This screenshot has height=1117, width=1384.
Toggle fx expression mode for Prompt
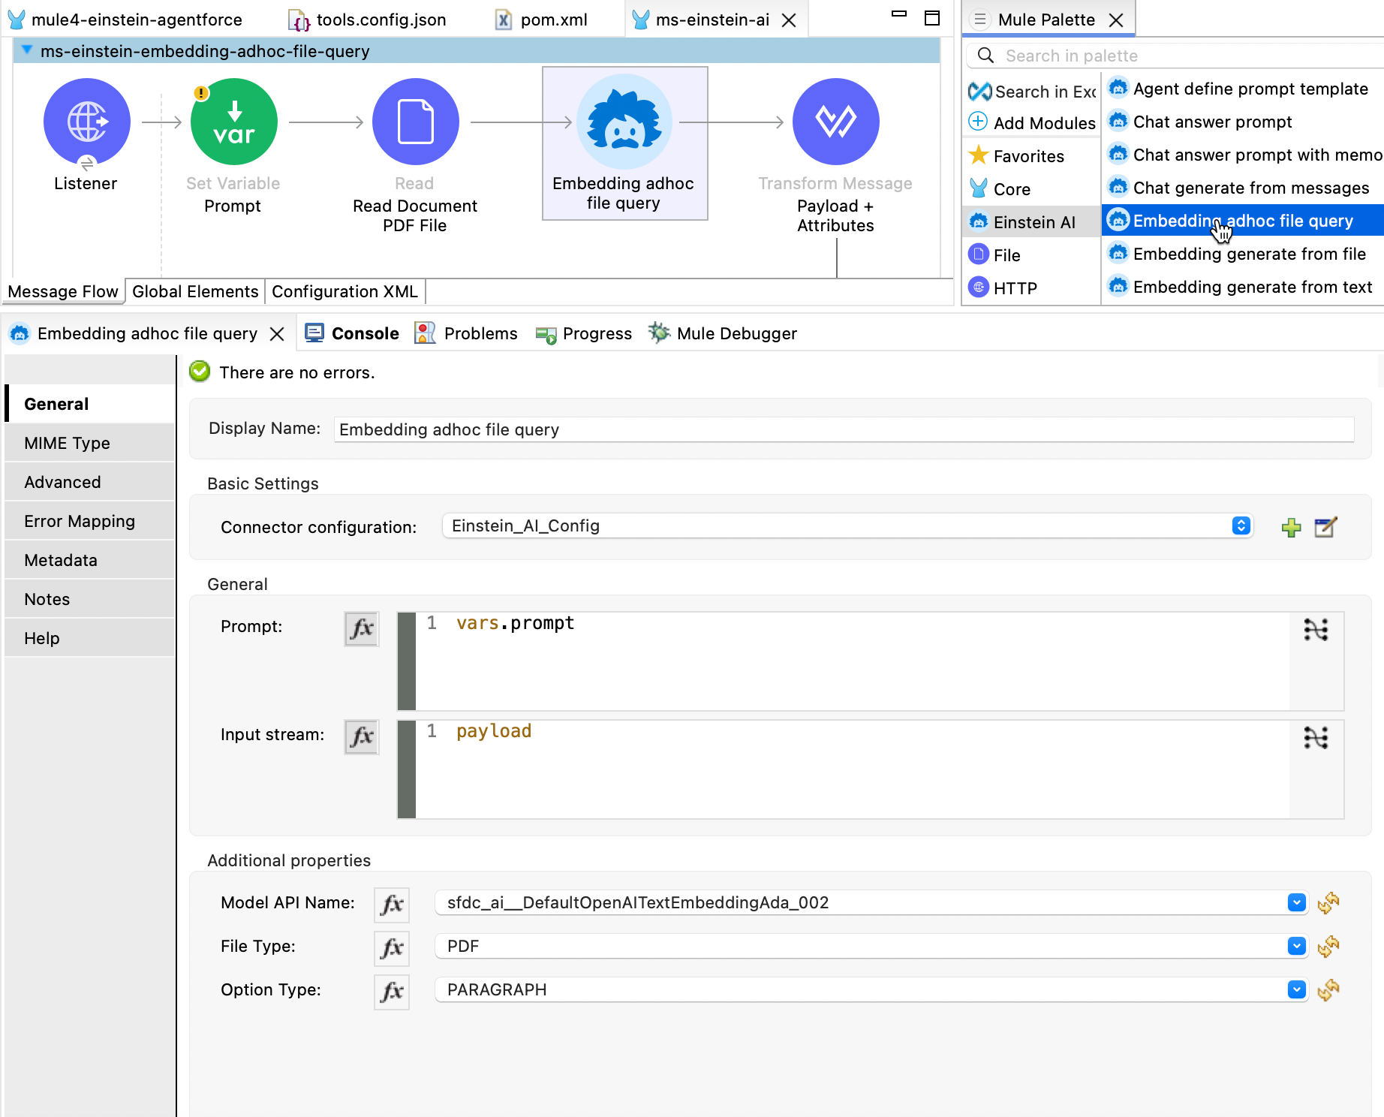[362, 628]
